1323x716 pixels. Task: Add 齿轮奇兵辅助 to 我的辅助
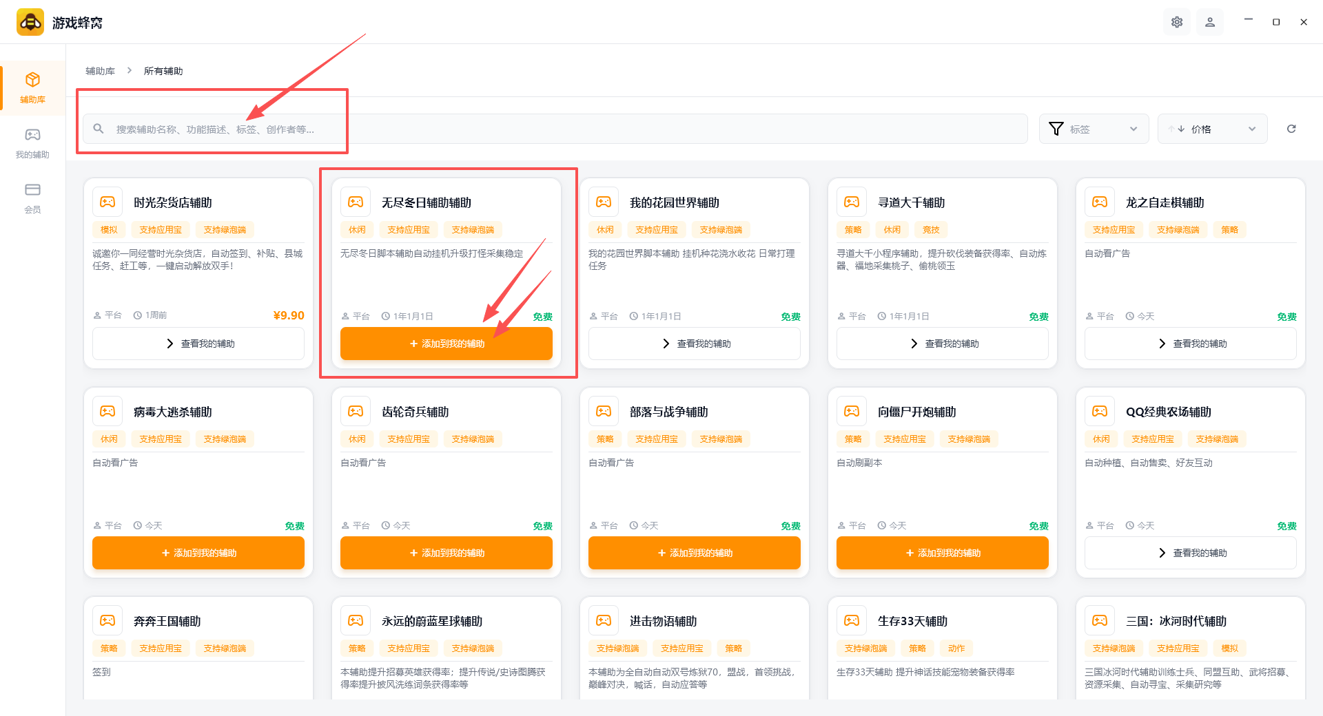(447, 553)
